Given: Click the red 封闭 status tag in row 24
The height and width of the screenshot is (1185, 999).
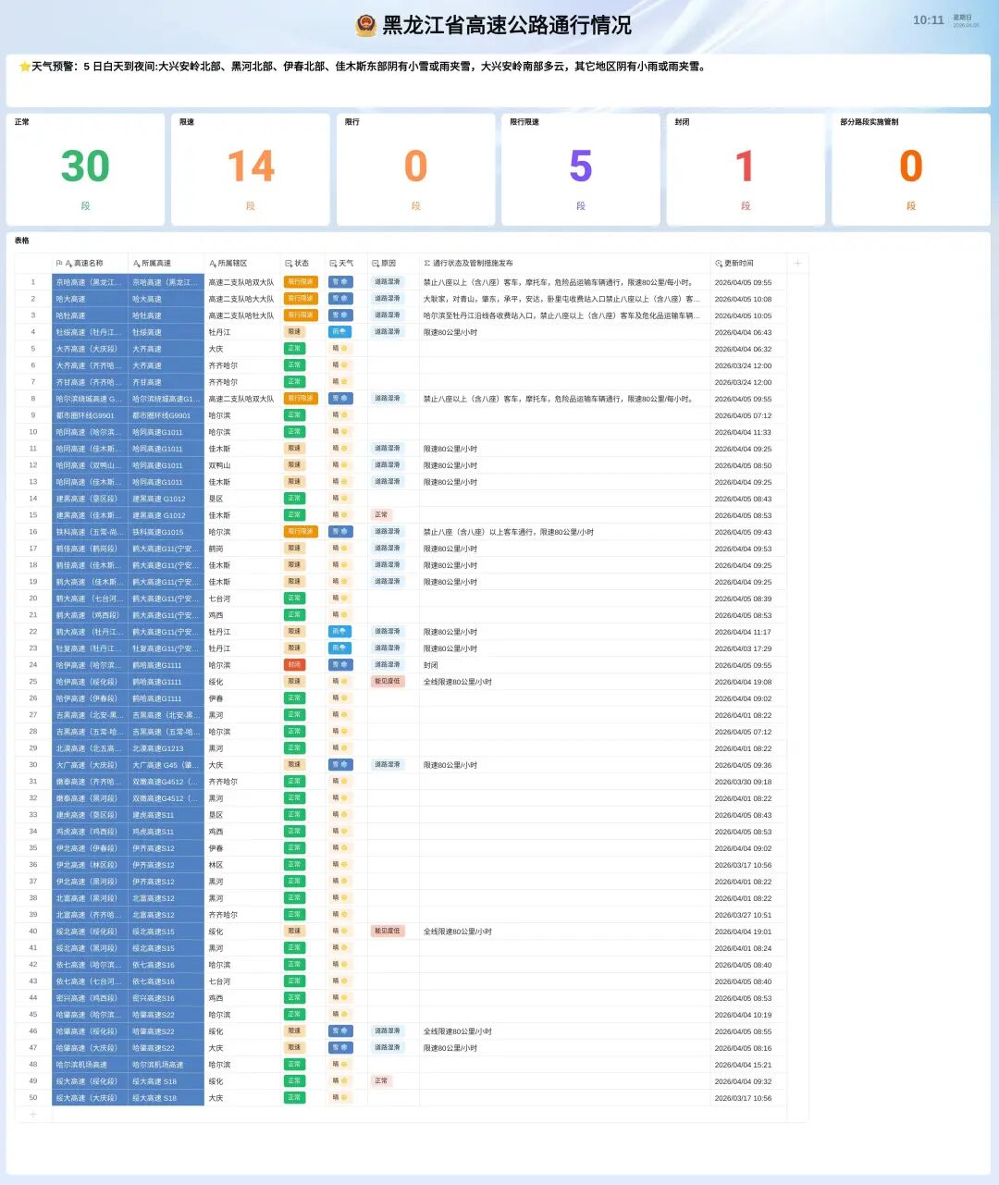Looking at the screenshot, I should click(x=294, y=665).
